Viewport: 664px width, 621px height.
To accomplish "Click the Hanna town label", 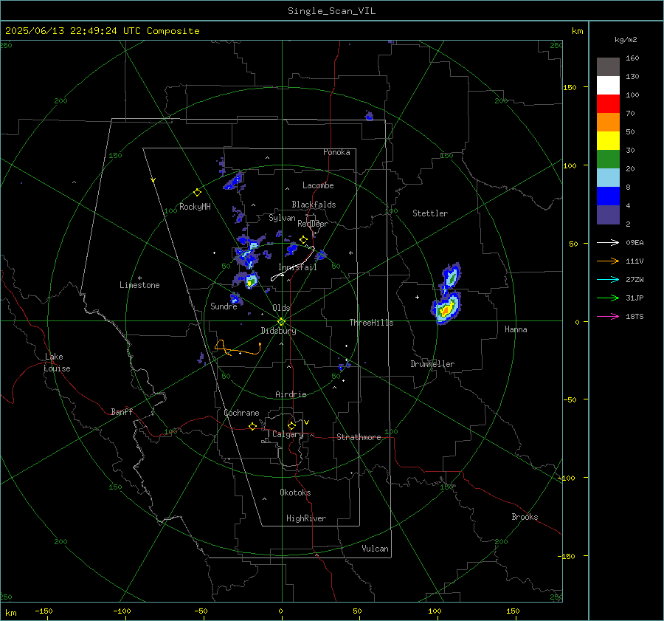I will (516, 330).
